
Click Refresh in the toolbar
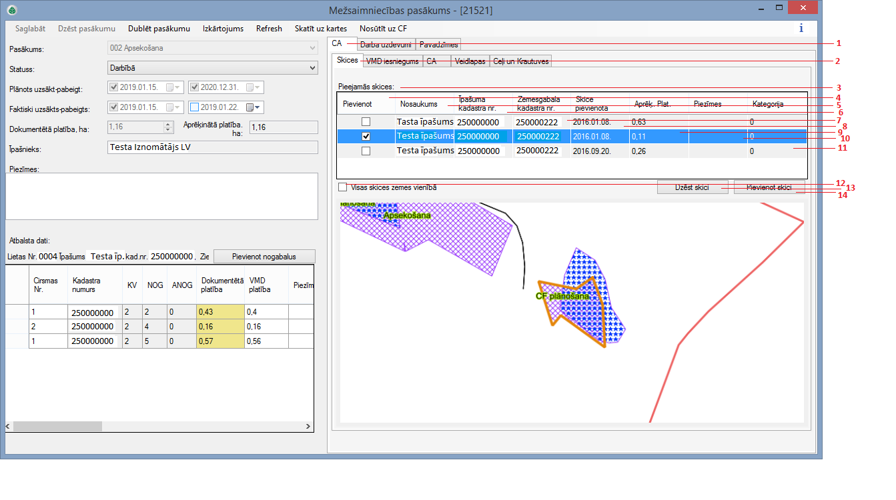(269, 29)
